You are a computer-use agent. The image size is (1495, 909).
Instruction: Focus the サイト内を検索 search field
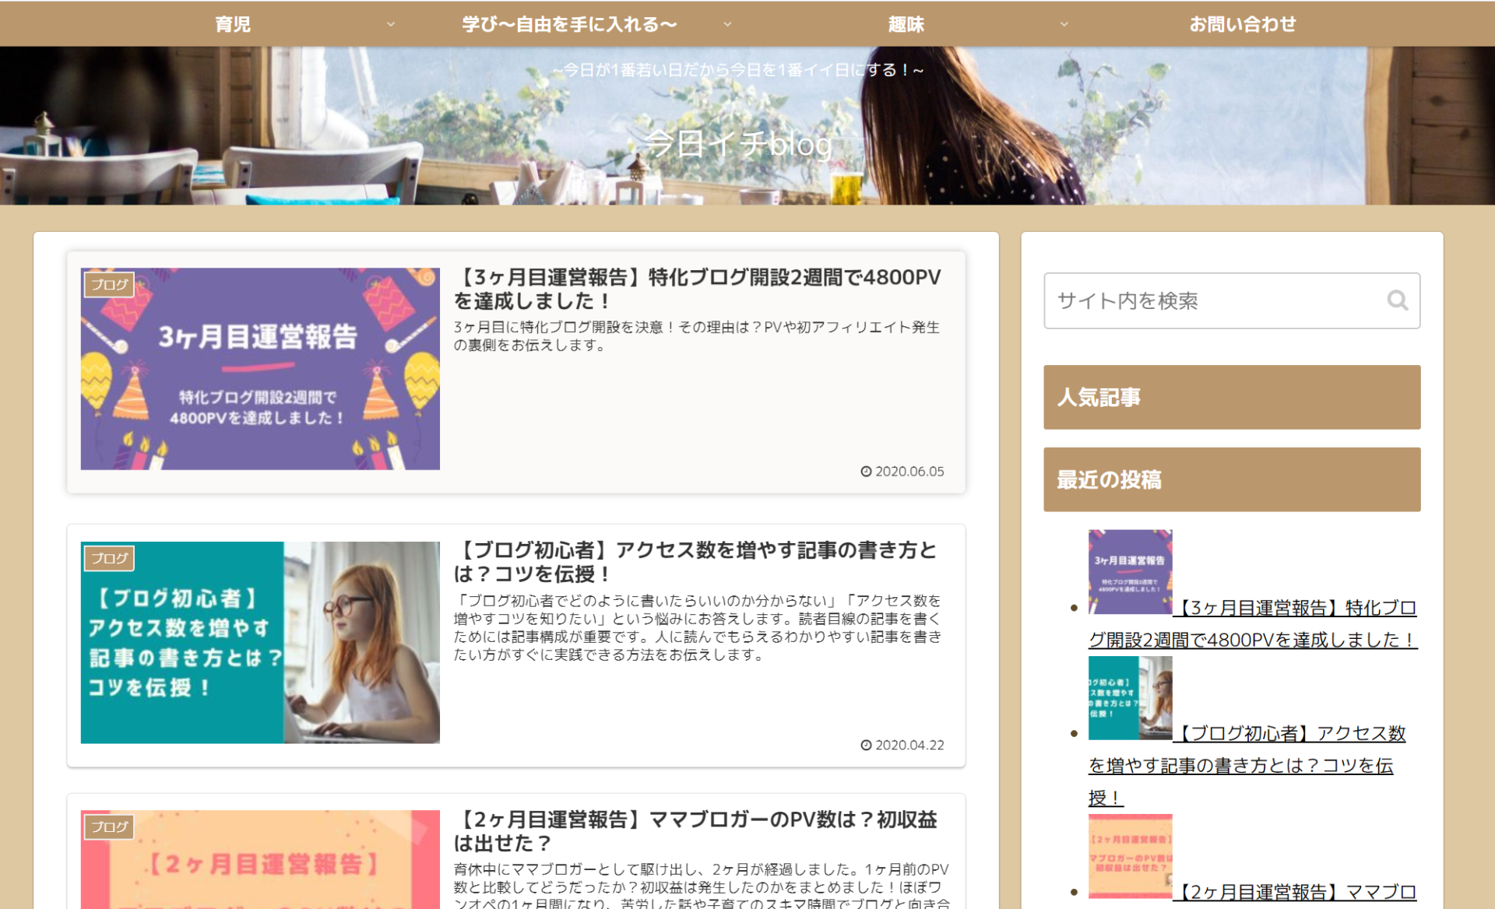(x=1232, y=300)
